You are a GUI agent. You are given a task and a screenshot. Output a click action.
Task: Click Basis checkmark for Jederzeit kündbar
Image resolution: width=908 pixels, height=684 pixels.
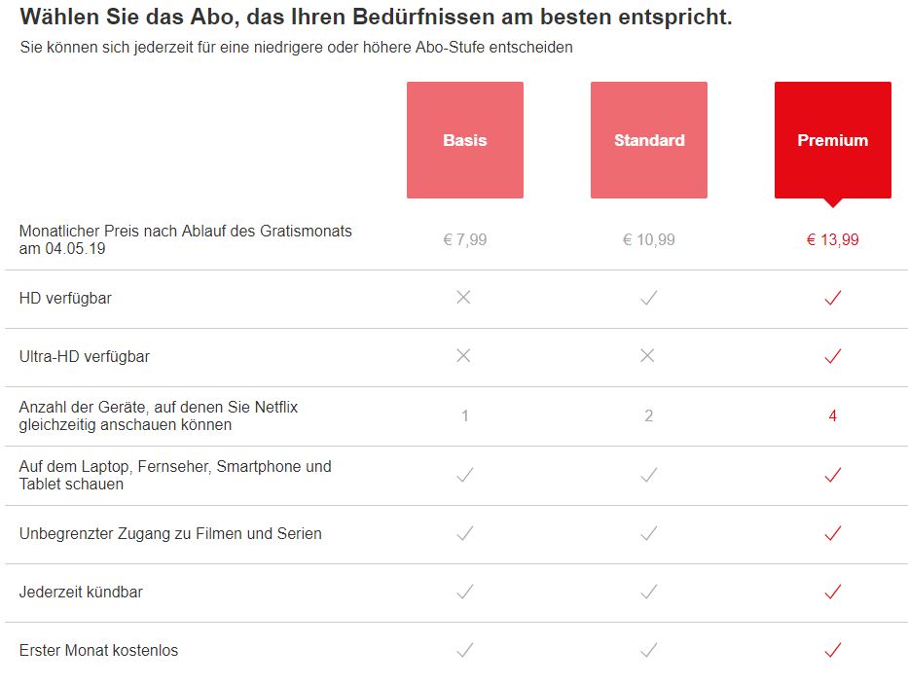point(465,592)
